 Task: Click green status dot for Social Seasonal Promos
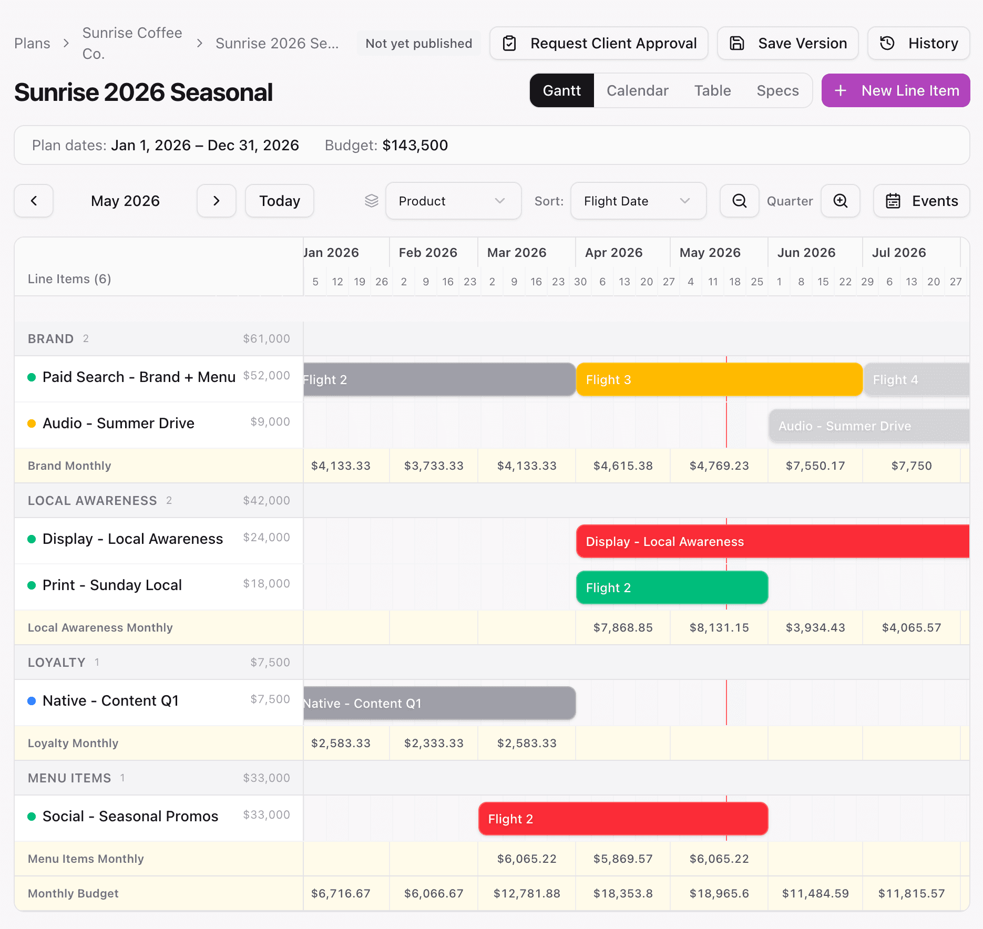coord(32,817)
